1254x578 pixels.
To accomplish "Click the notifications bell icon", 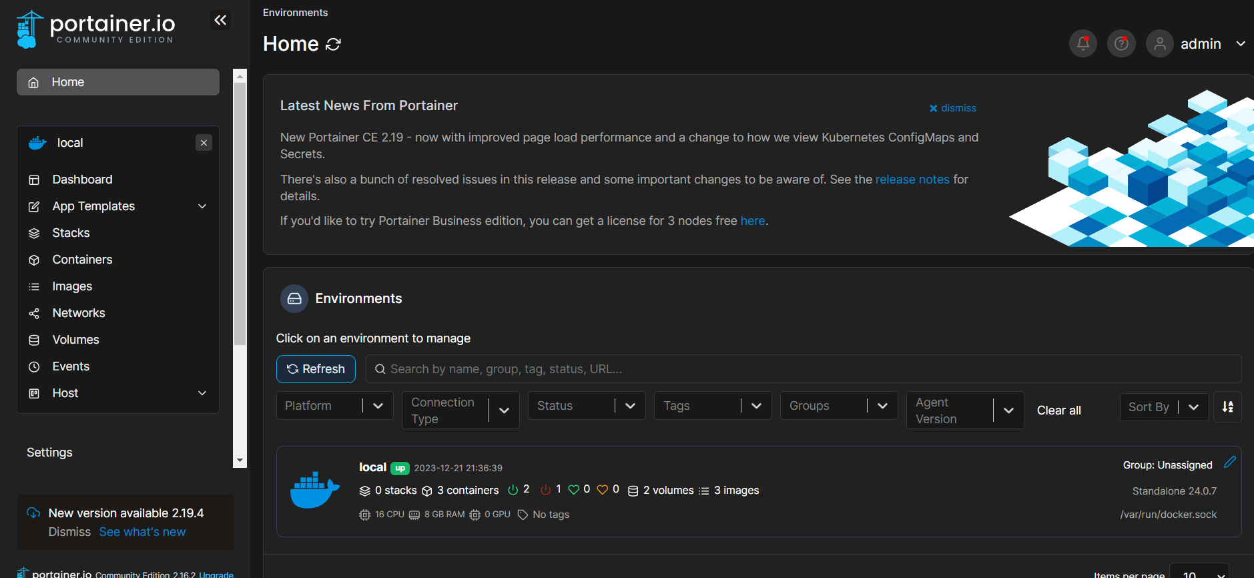I will click(1082, 44).
